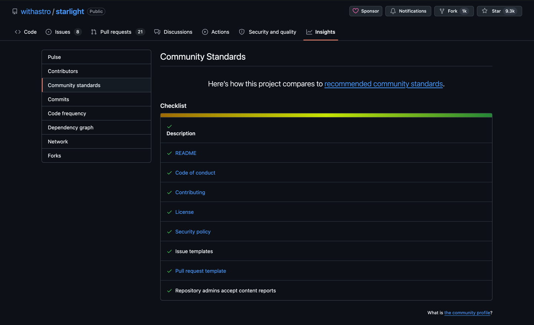Click the Issues count badge 8
Image resolution: width=534 pixels, height=325 pixels.
78,32
